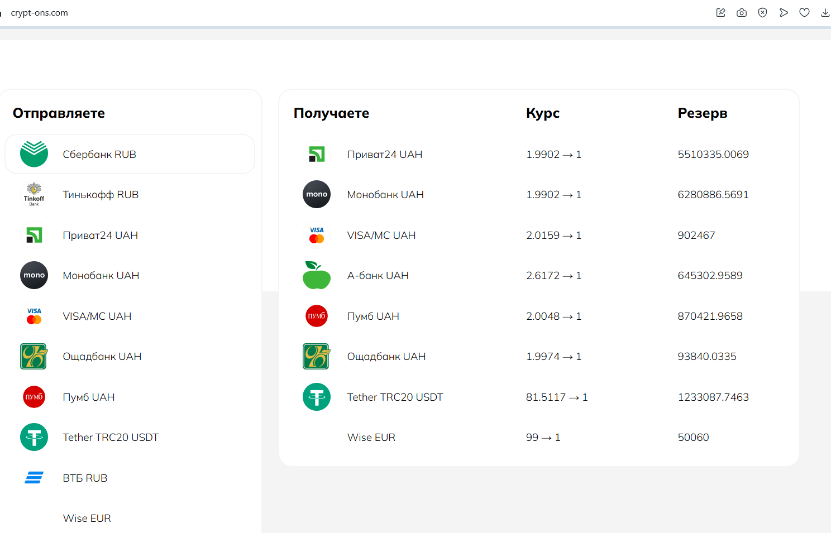Click the Tether logo in send list

[34, 437]
